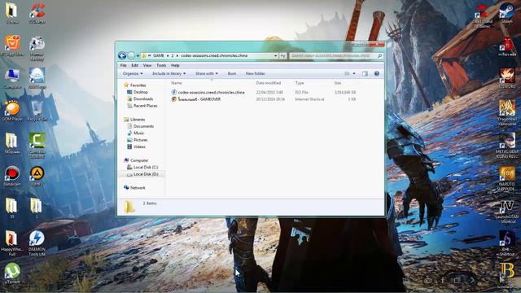
Task: Open Desktop in the navigation pane
Action: [x=141, y=92]
